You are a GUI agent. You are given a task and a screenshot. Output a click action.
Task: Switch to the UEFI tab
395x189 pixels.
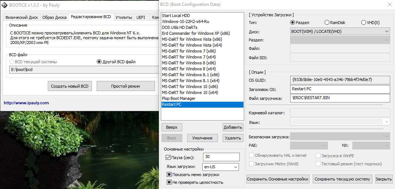(141, 17)
